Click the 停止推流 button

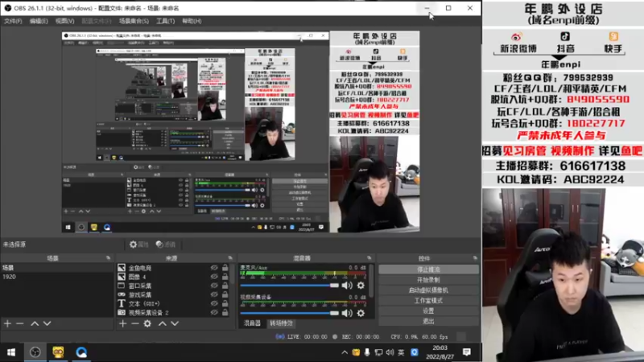click(428, 269)
